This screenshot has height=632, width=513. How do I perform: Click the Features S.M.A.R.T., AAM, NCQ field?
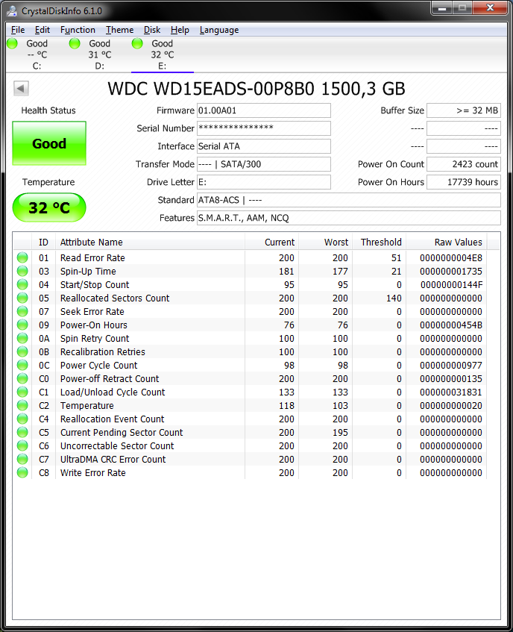tap(349, 218)
